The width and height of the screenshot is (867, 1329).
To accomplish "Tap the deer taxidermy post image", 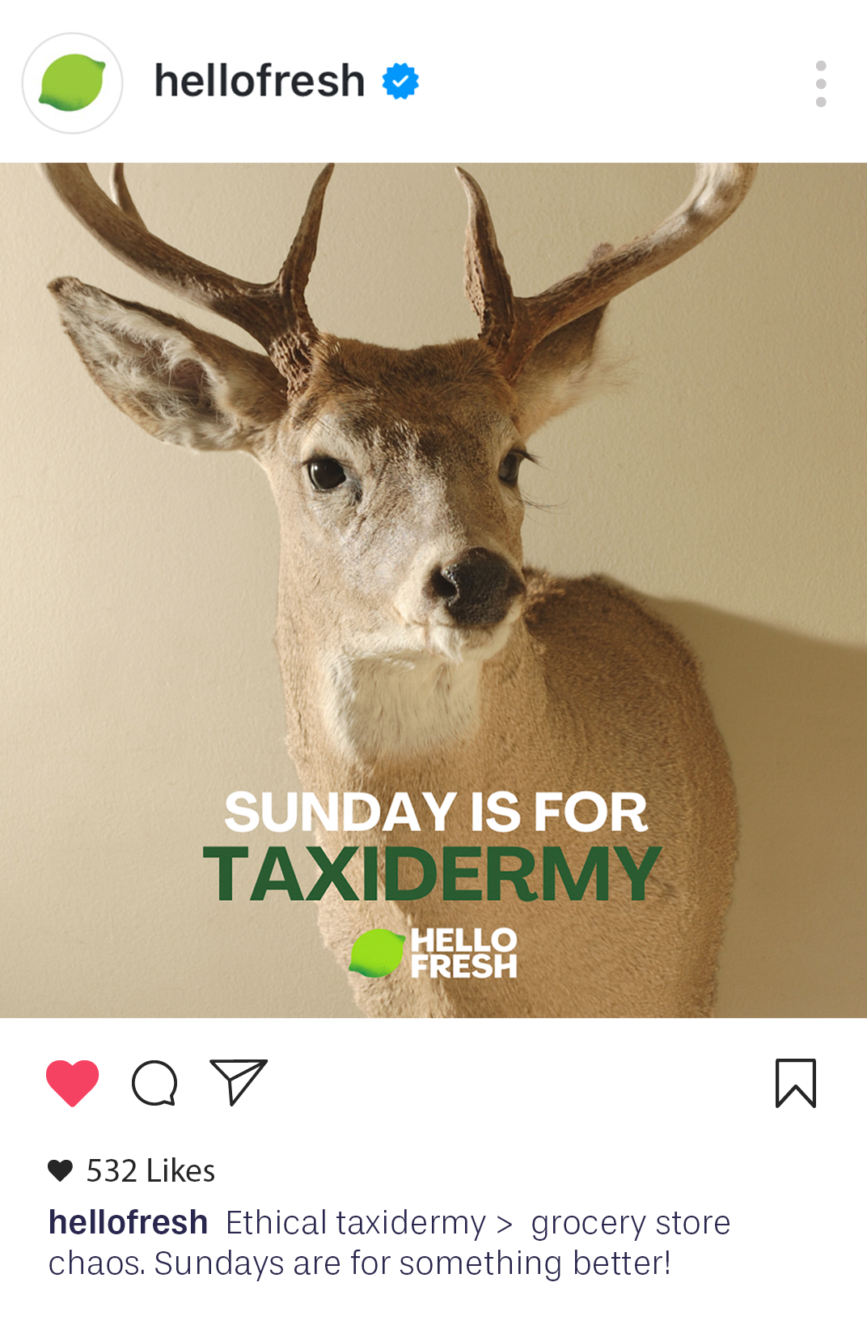I will pyautogui.click(x=433, y=590).
